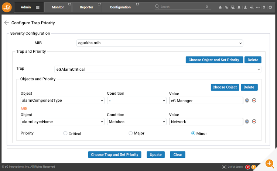Screen dimensions: 277x171
Task: Click the power sign-out icon
Action: (x=270, y=7)
